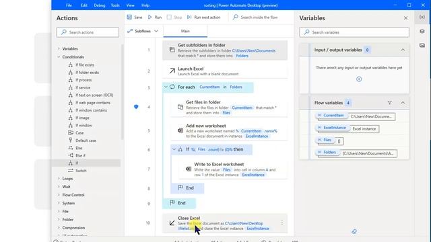Viewport: 431px width, 242px height.
Task: Open the images pane icon
Action: (x=422, y=45)
